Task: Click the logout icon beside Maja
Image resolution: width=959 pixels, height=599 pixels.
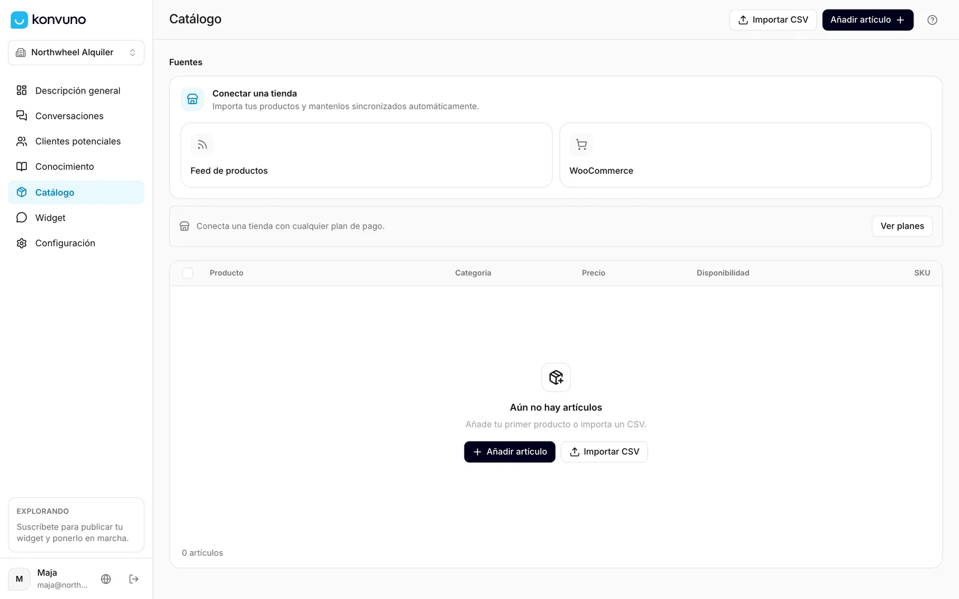Action: [x=134, y=579]
